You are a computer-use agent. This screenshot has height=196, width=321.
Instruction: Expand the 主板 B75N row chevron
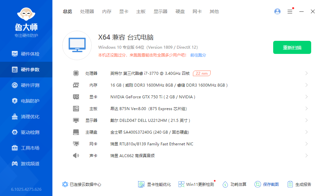click(307, 108)
